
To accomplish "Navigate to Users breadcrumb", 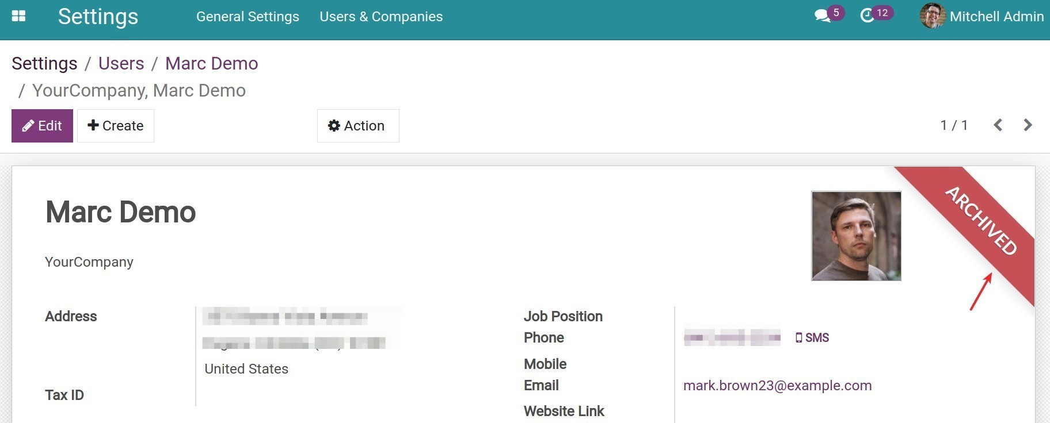I will coord(121,63).
